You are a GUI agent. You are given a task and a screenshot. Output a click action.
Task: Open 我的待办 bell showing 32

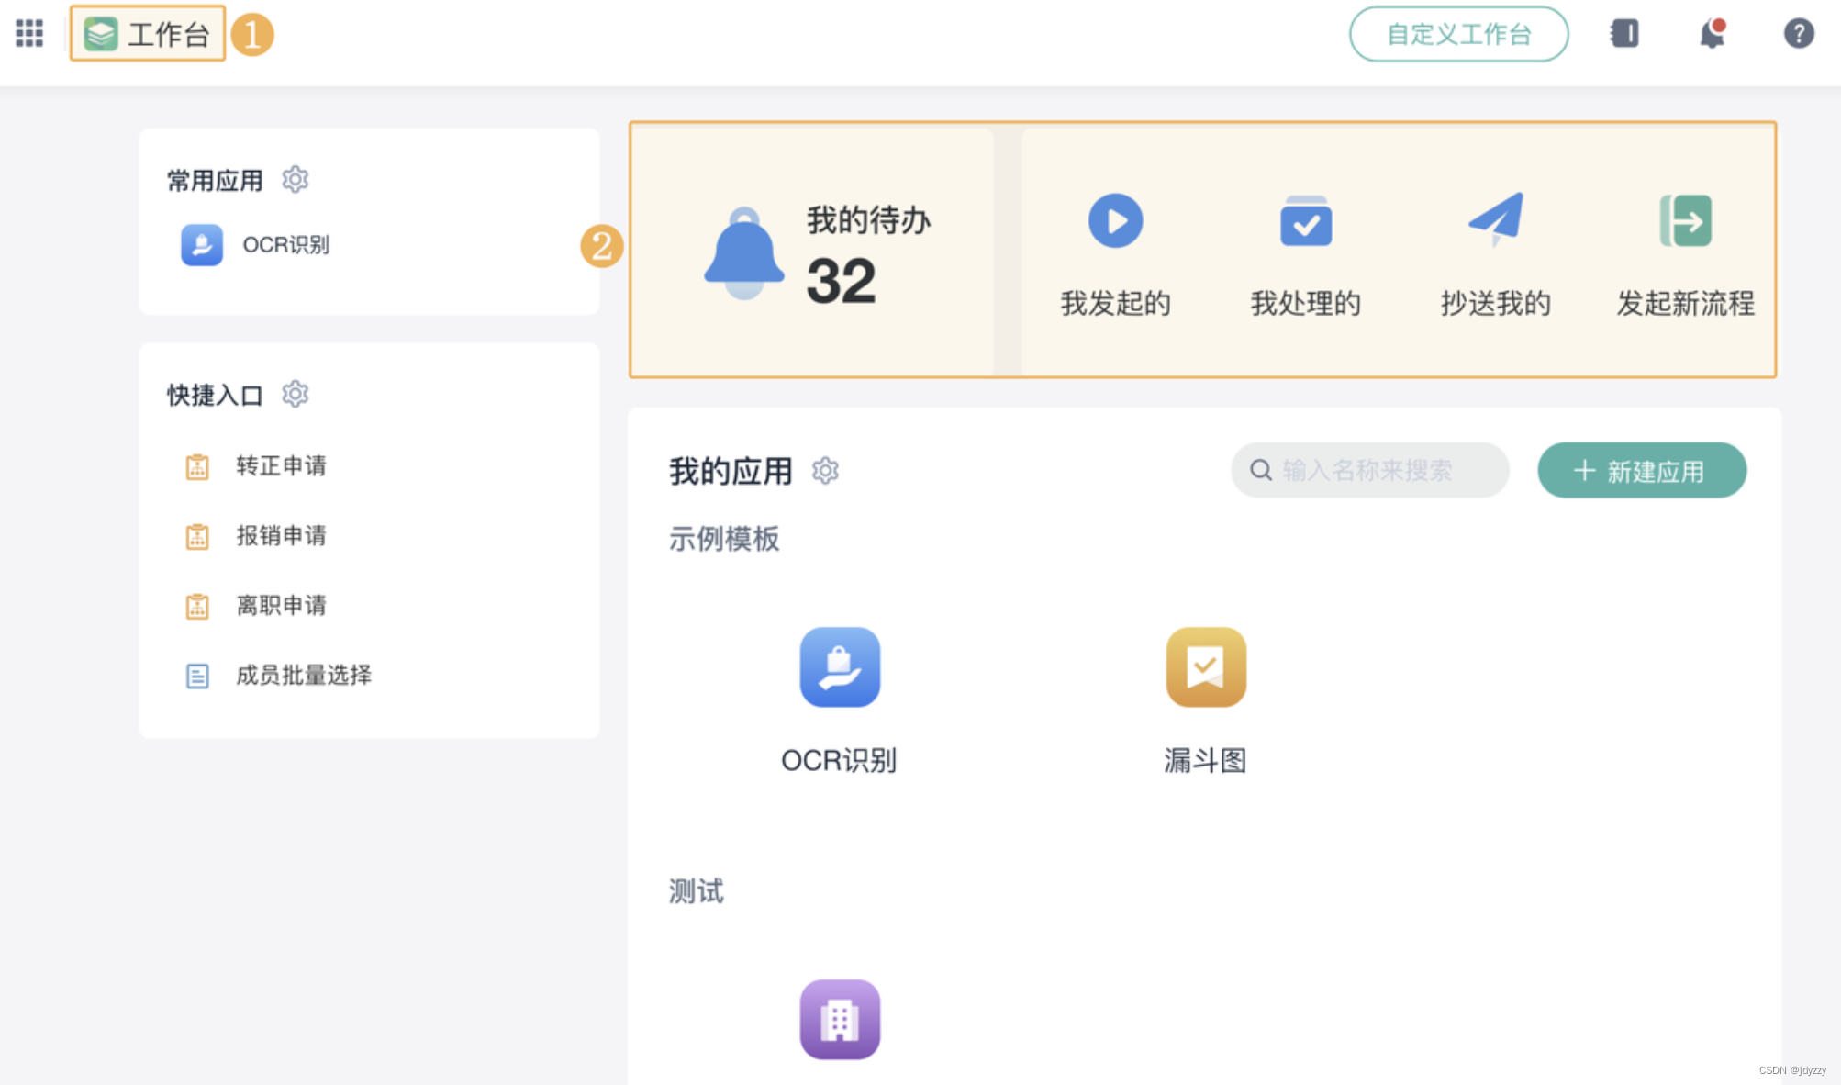(744, 252)
